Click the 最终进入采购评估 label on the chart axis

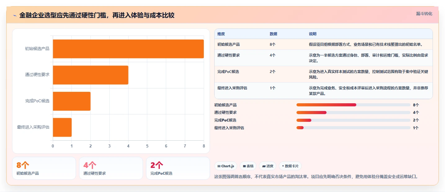pos(33,127)
